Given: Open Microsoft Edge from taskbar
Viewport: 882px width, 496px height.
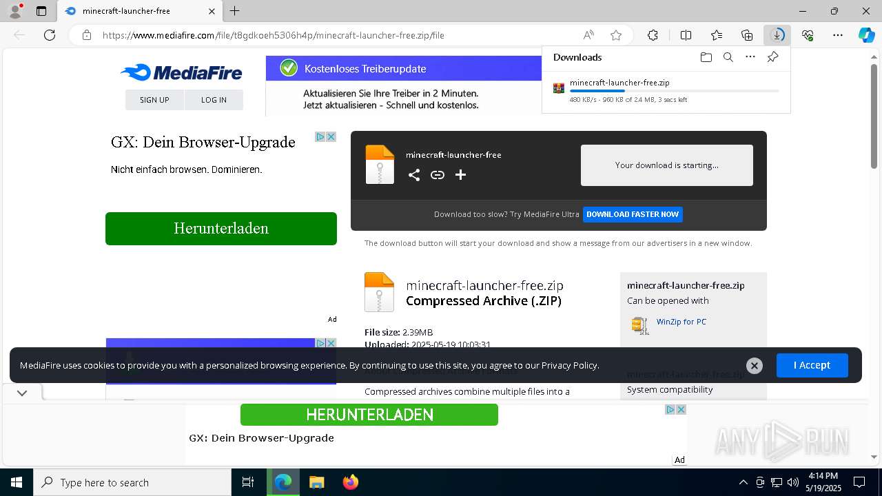Looking at the screenshot, I should (x=283, y=482).
